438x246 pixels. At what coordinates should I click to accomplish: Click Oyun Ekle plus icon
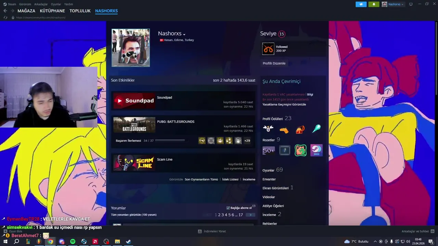tap(5, 231)
